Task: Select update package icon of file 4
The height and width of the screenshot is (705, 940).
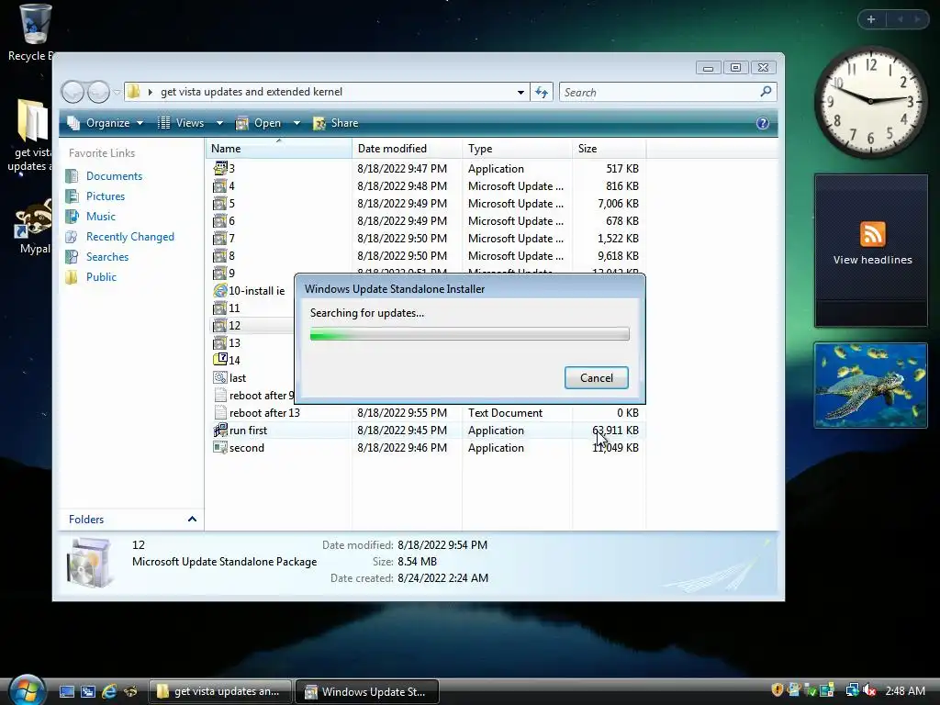Action: pos(220,185)
